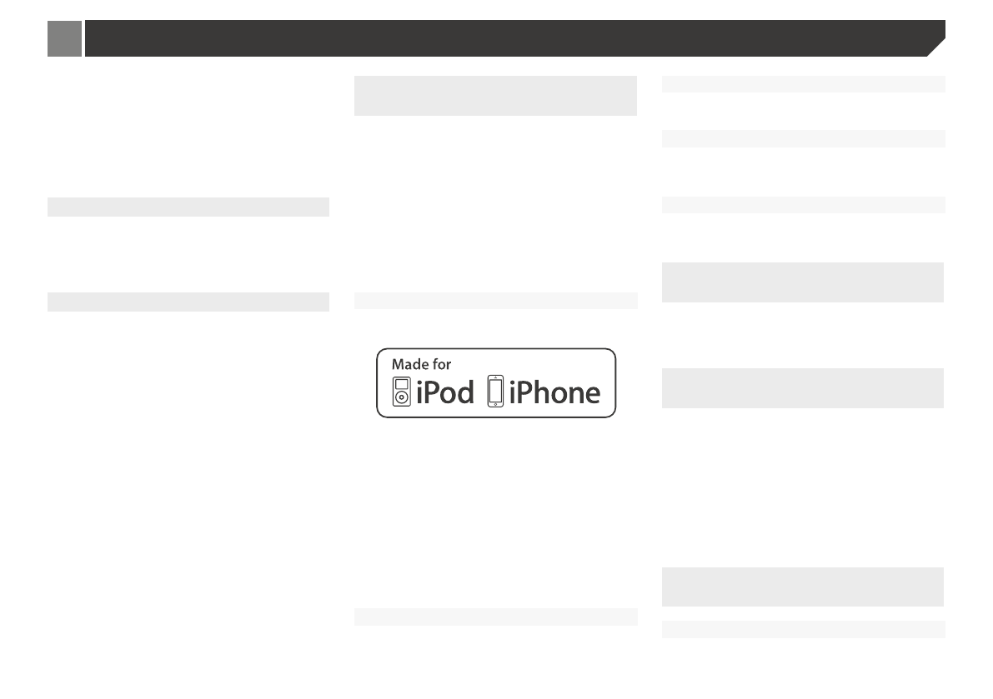Click the dark header bar across the page

(500, 38)
